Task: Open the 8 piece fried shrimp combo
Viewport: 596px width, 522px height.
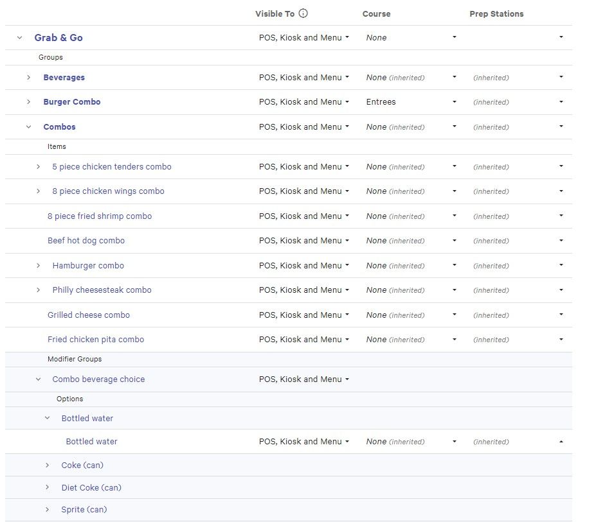Action: 100,216
